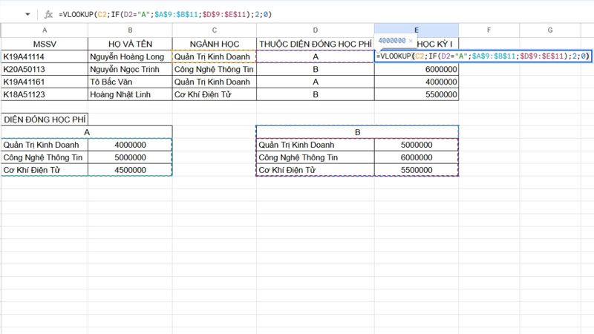Click the merged B table header
Image resolution: width=594 pixels, height=334 pixels.
click(x=357, y=132)
